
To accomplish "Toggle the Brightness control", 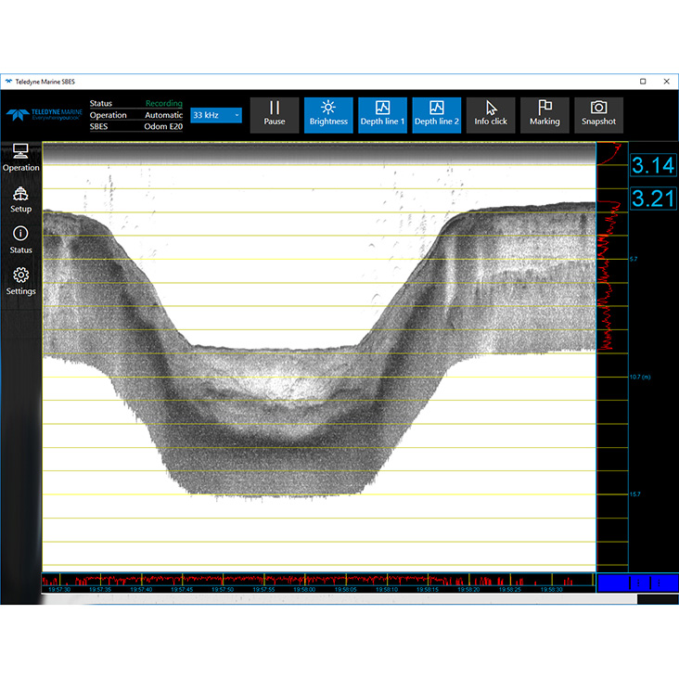I will 328,115.
